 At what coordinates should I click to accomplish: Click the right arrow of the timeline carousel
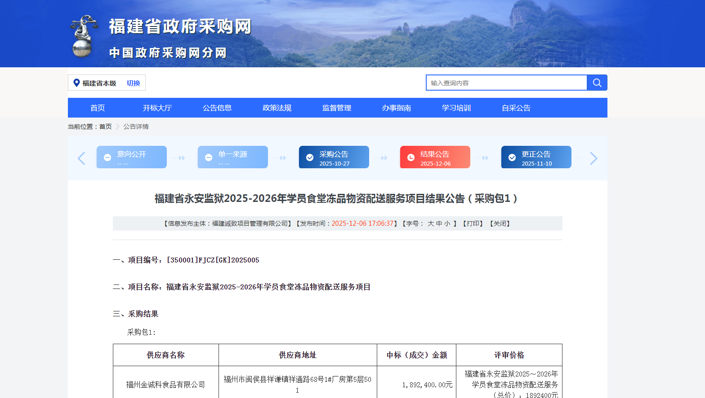593,158
